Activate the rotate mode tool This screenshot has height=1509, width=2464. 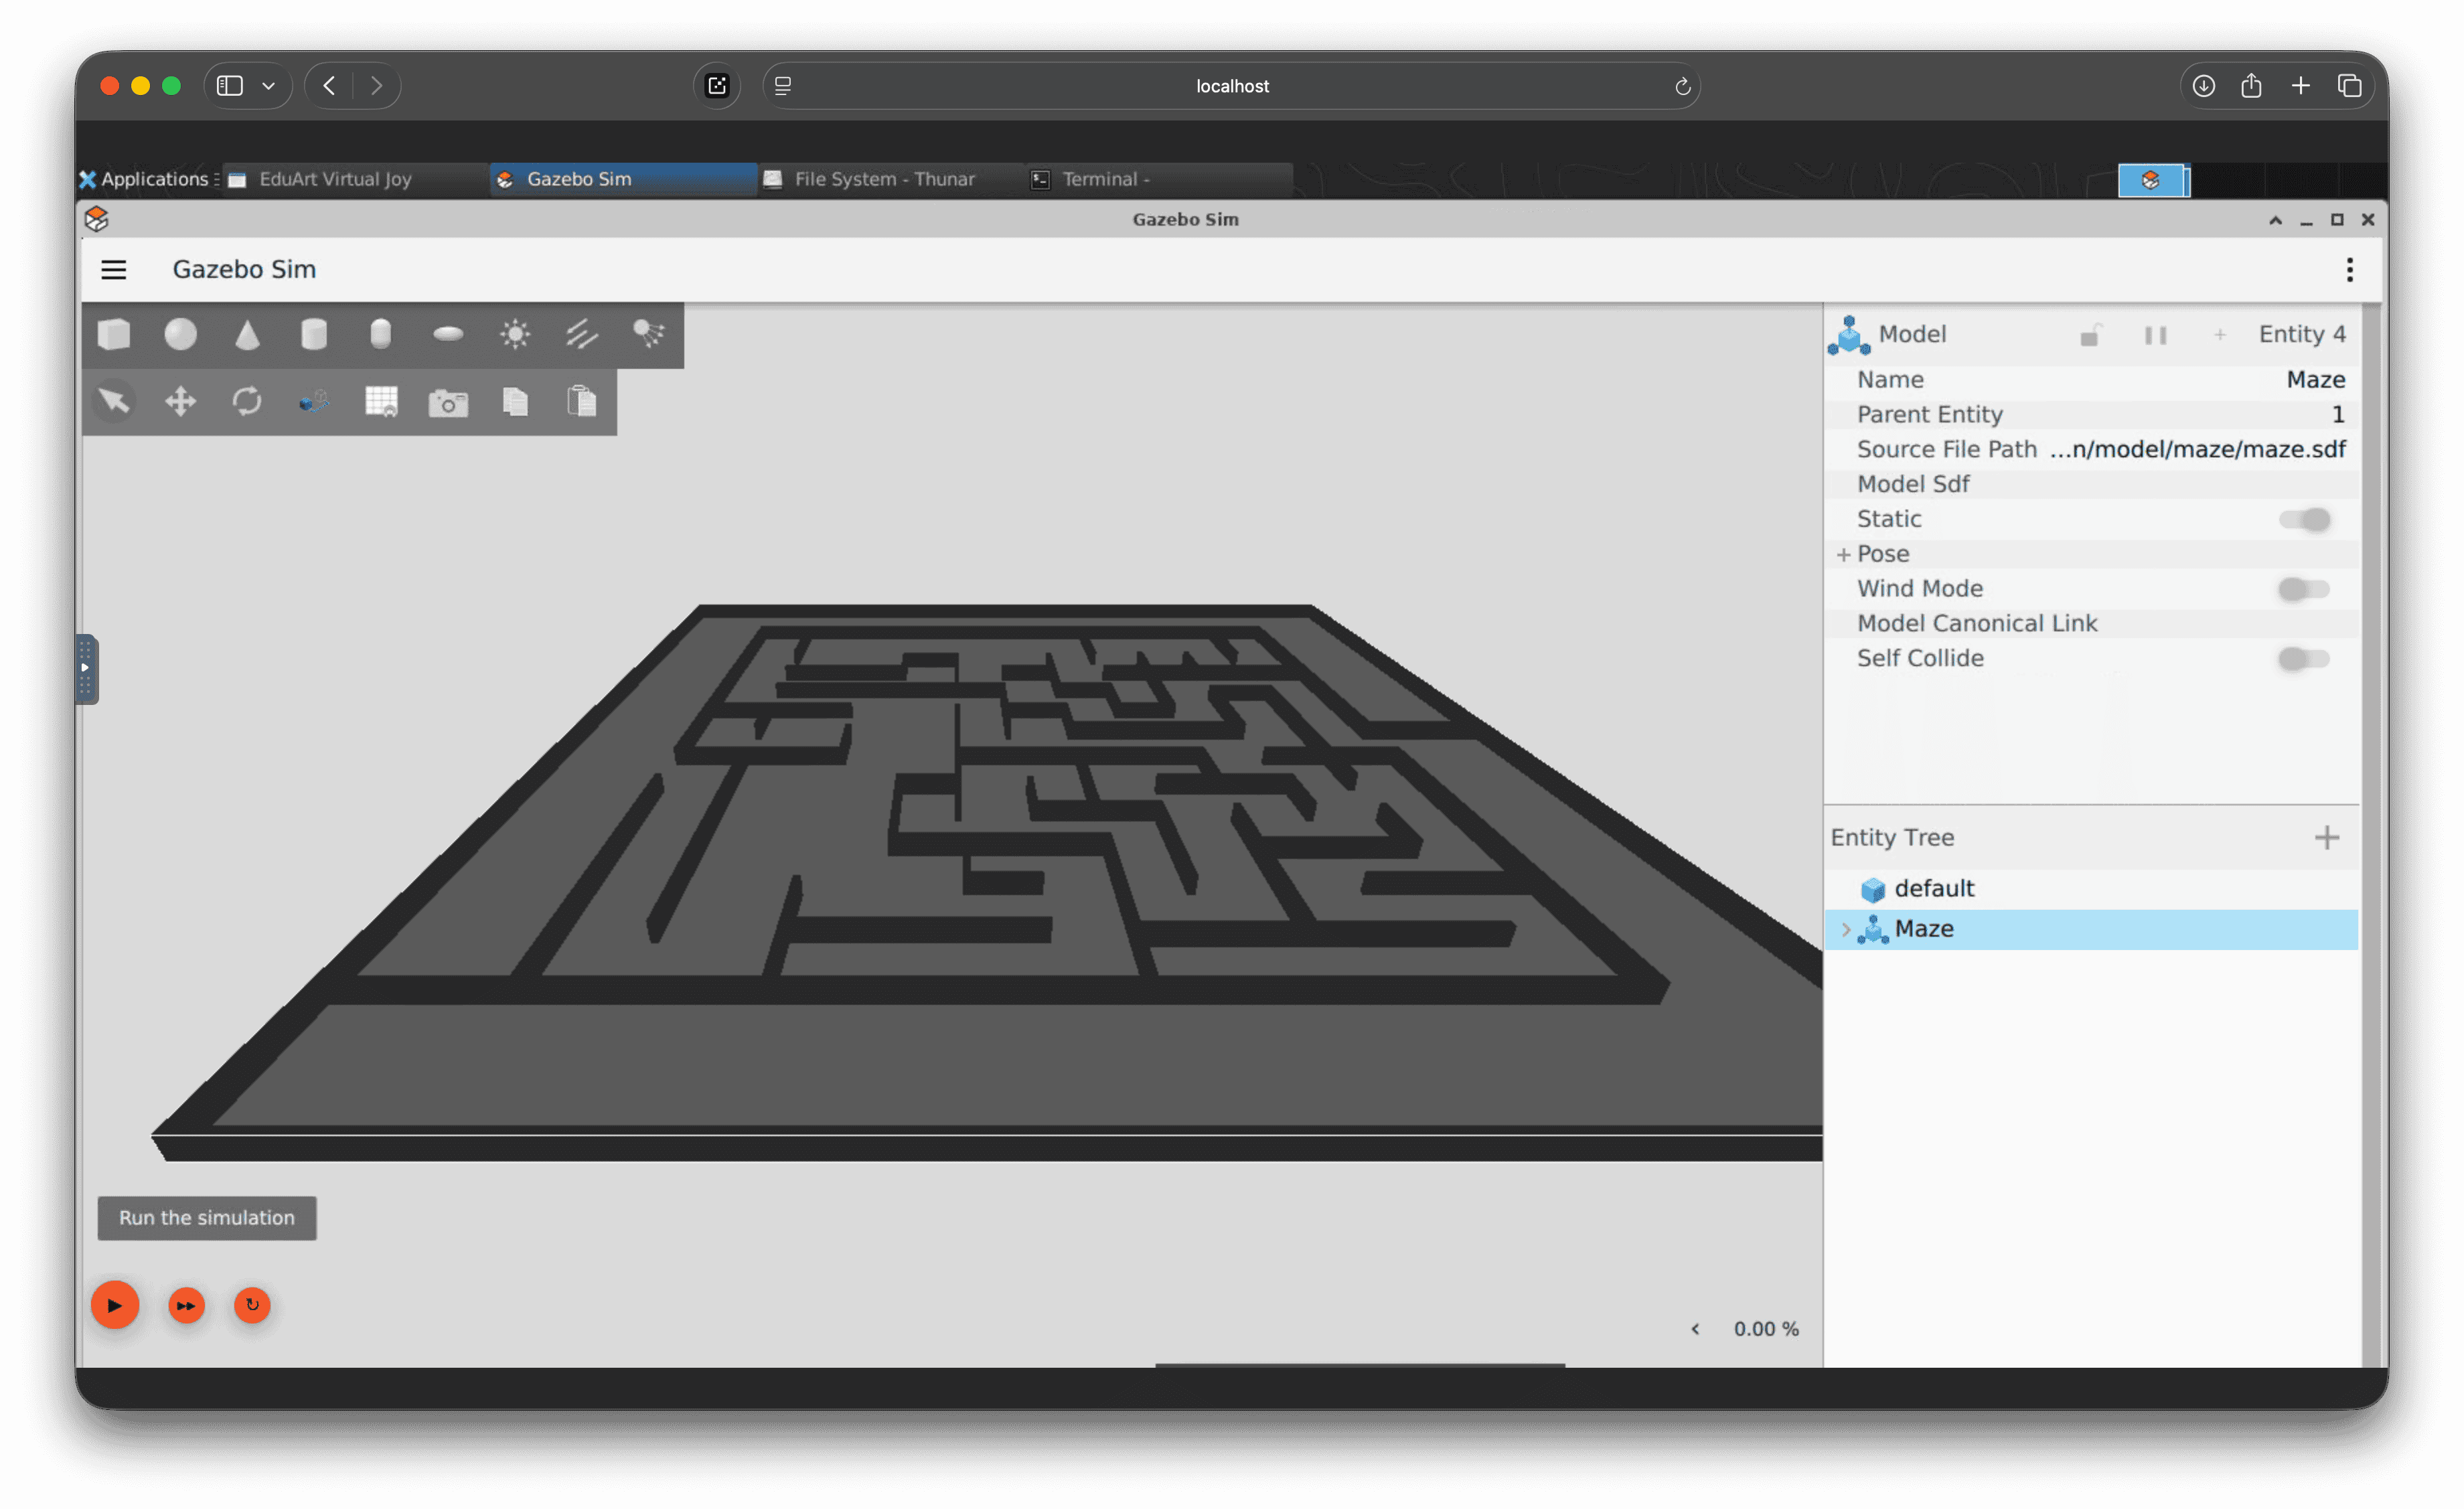click(x=247, y=402)
